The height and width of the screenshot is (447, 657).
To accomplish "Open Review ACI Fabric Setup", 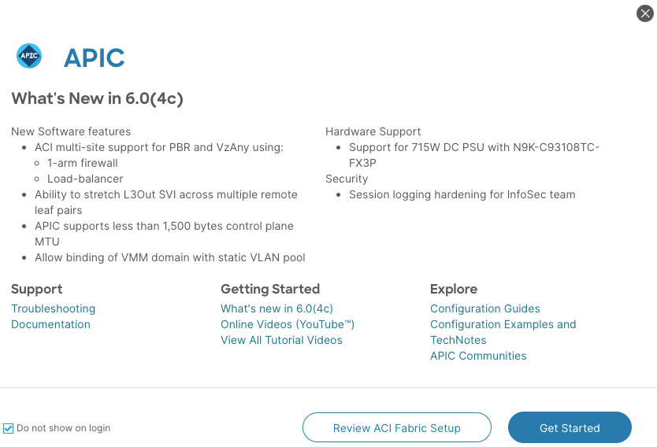I will coord(397,428).
